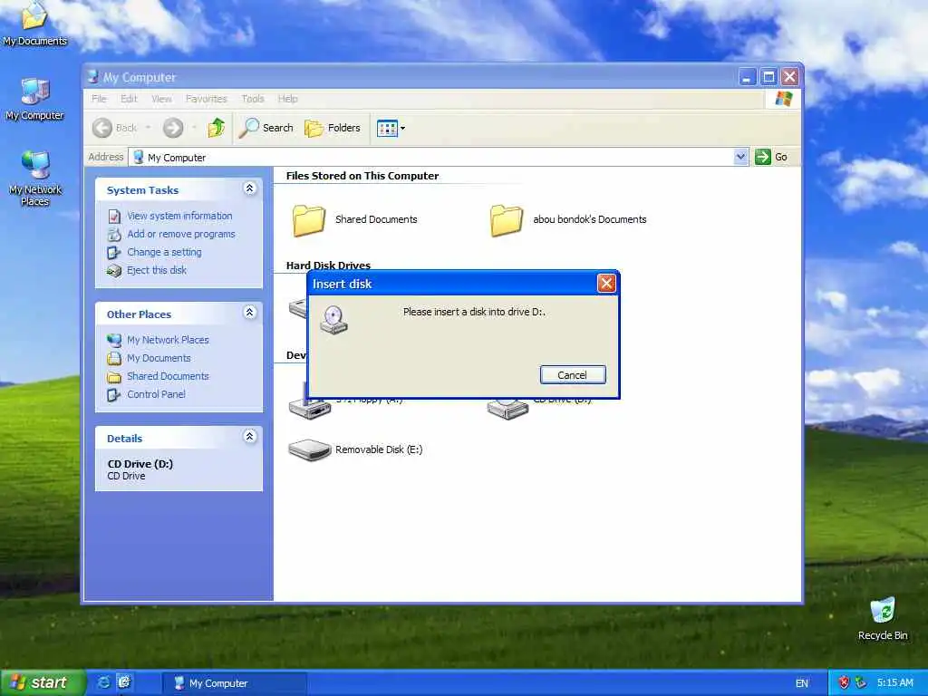Click the Add or remove programs icon
Screen dimensions: 928x696
pos(114,235)
